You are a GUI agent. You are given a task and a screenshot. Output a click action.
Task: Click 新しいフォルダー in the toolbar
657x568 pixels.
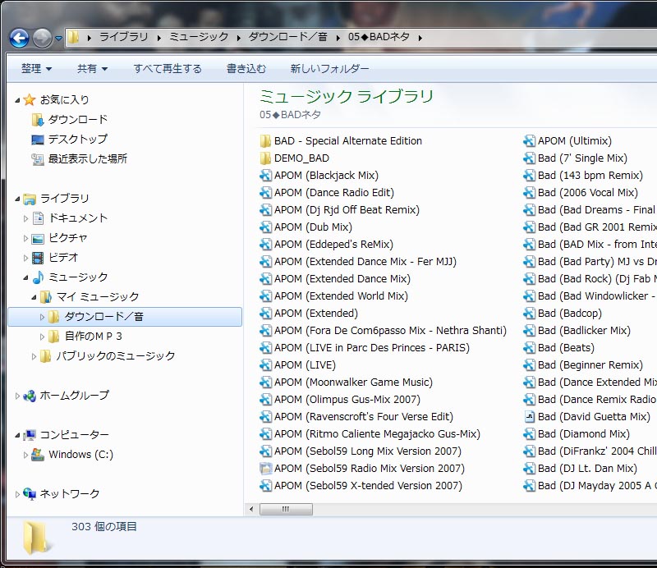pos(330,68)
